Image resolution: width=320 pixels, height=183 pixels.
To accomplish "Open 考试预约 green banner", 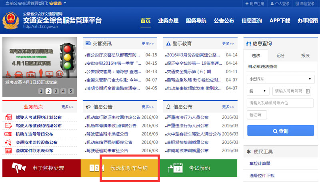I will (198, 168).
